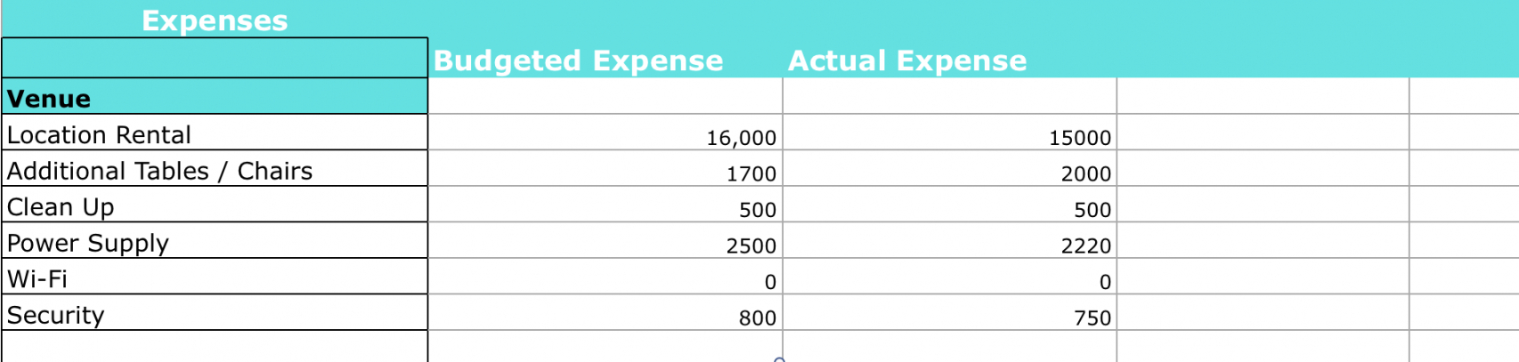Click the 2000 actual tables cell

pos(949,170)
